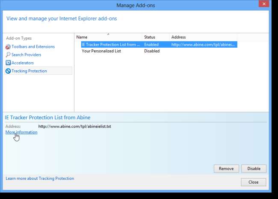Click the abineielist.txt address in details pane
278x199 pixels.
(75, 127)
